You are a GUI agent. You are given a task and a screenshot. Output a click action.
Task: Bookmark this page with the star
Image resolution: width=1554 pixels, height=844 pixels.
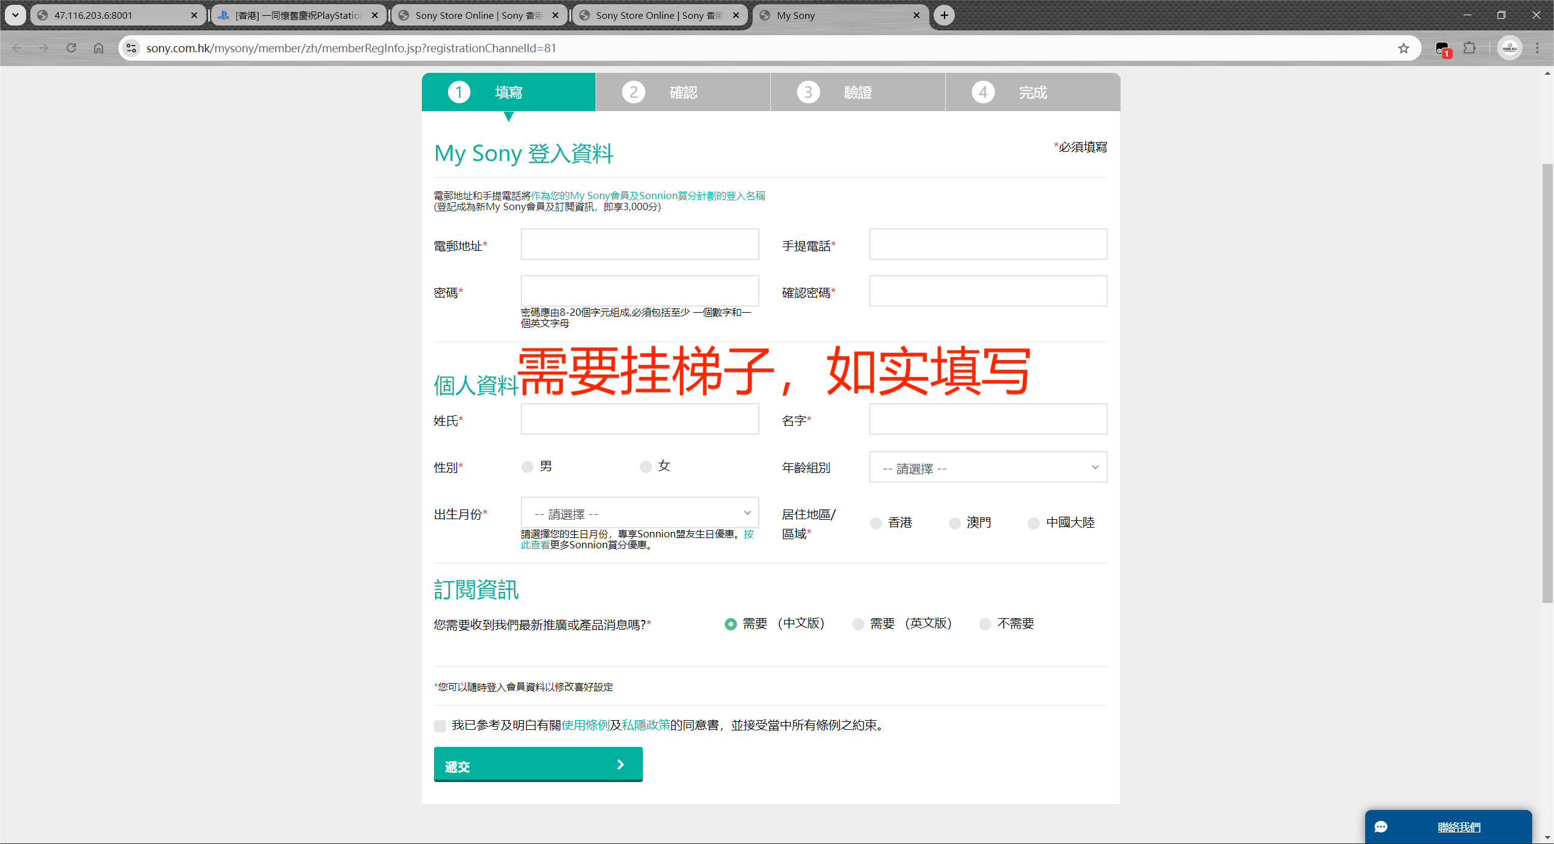tap(1403, 48)
